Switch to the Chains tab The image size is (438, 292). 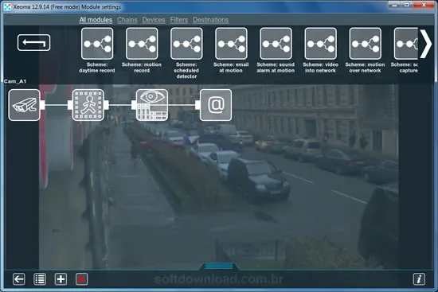[127, 20]
